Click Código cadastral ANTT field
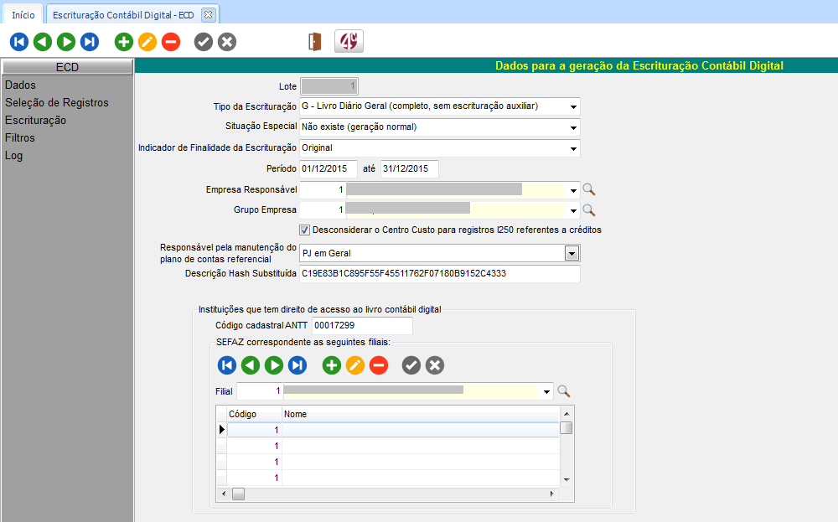838x522 pixels. [x=362, y=325]
